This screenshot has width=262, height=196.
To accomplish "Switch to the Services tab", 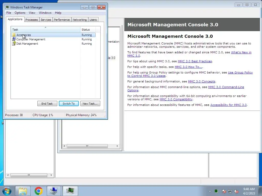I will 46,20.
